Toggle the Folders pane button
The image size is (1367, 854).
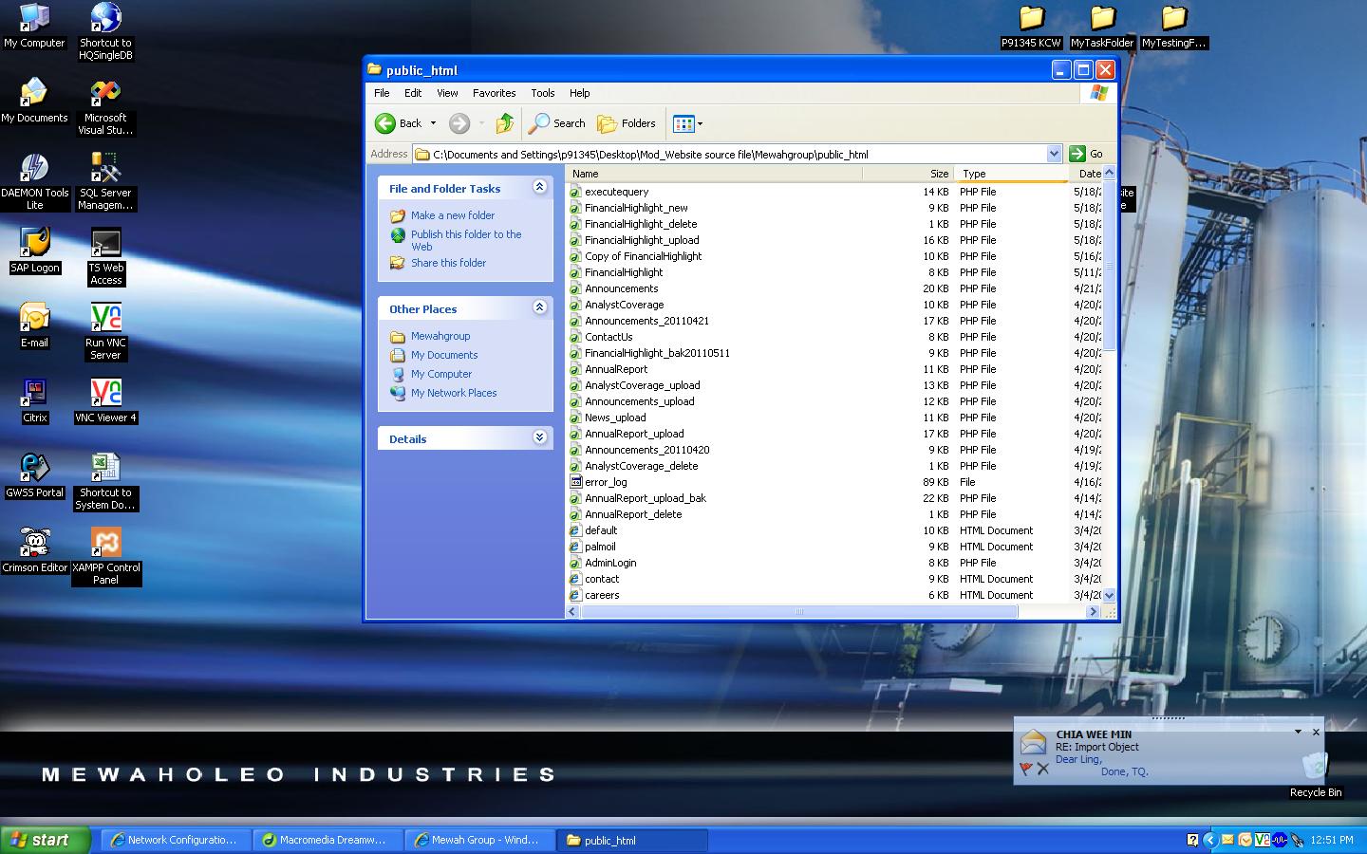(627, 123)
